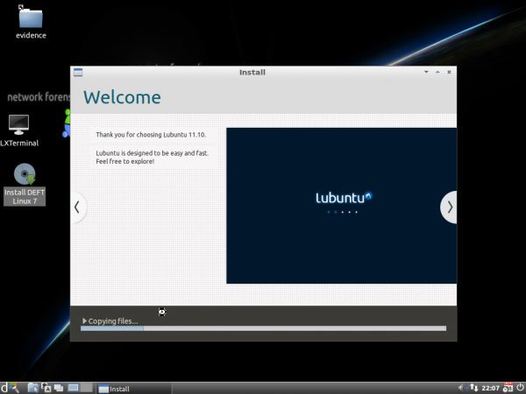This screenshot has width=526, height=394.
Task: Open the network connections tray icon
Action: click(x=473, y=388)
